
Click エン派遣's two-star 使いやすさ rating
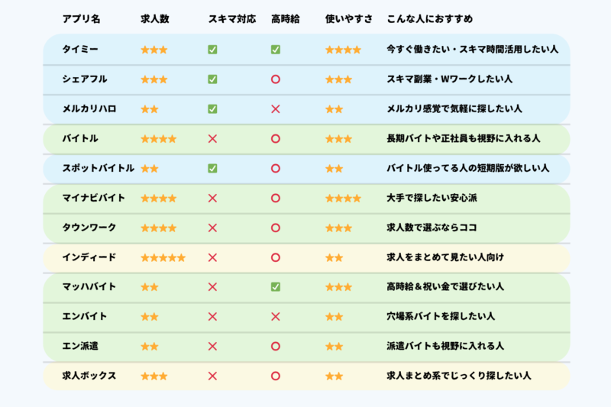[334, 347]
